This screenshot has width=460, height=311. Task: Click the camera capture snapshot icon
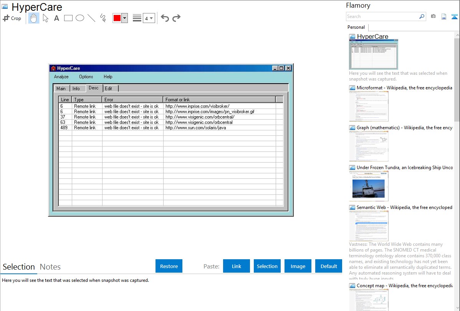433,16
